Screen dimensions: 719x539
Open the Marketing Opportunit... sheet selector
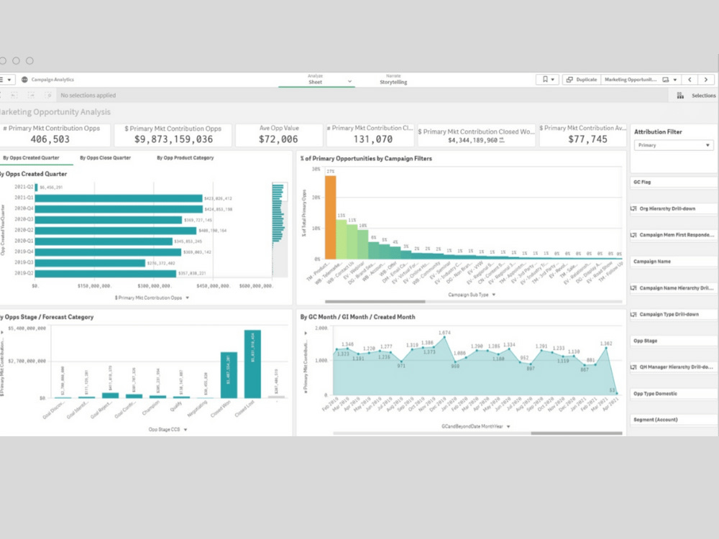pos(631,80)
